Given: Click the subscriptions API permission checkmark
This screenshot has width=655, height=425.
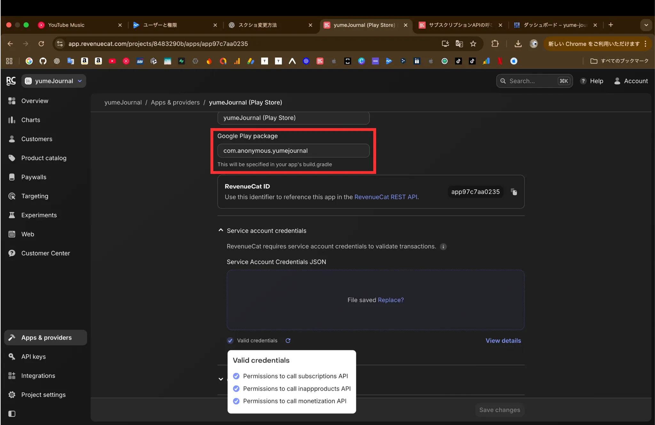Looking at the screenshot, I should point(237,376).
